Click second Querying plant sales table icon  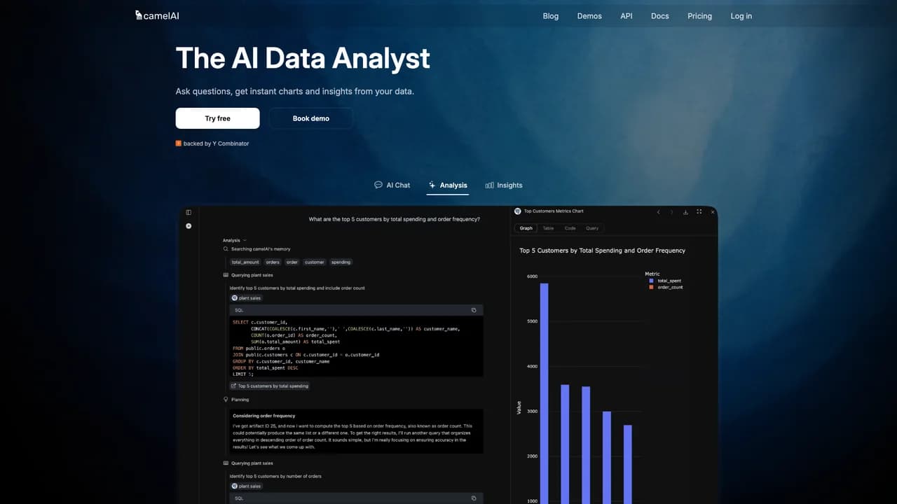click(x=226, y=463)
